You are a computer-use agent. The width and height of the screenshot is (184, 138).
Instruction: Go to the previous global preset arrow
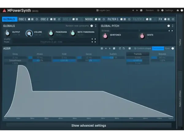coord(133,10)
